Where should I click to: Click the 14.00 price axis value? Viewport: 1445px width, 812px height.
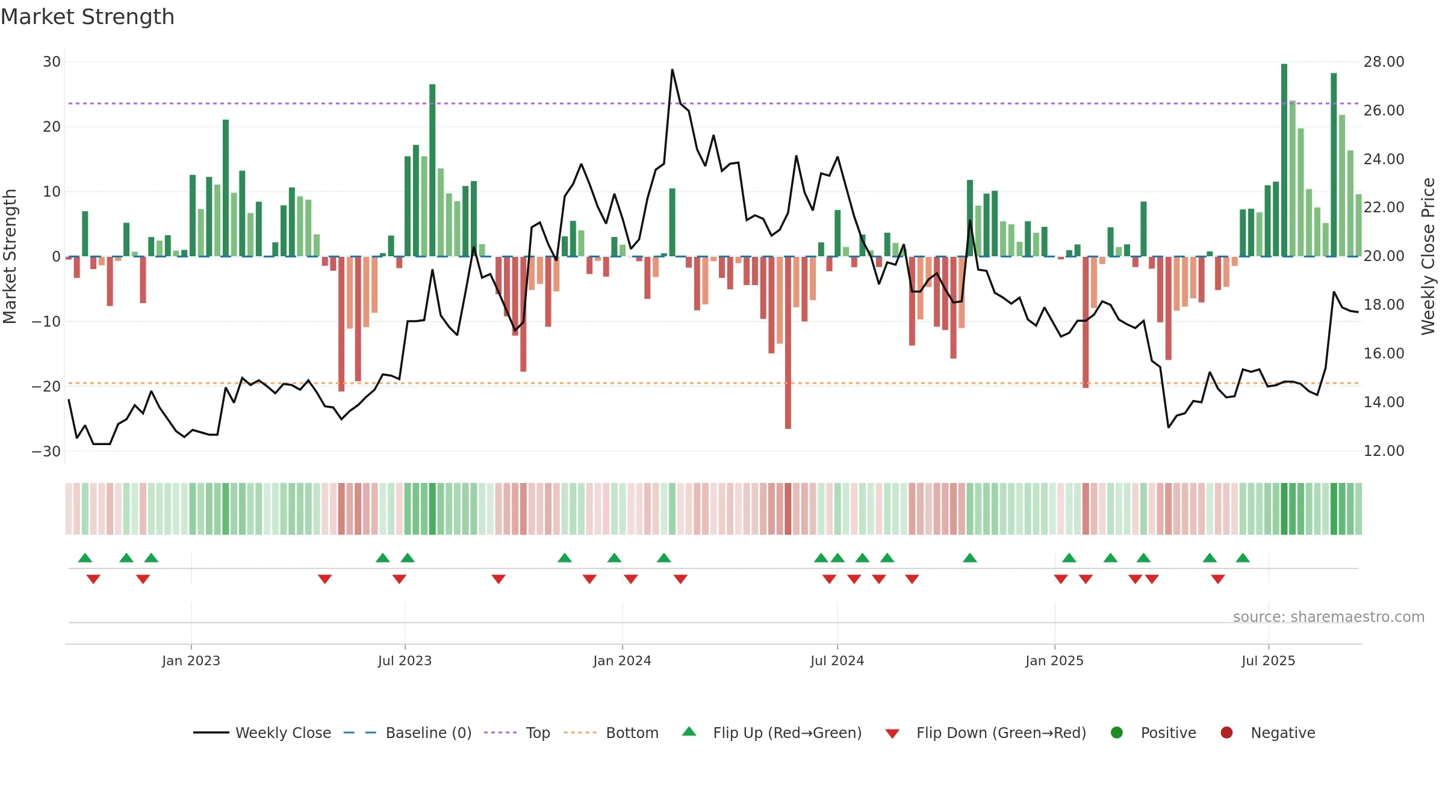[x=1384, y=402]
